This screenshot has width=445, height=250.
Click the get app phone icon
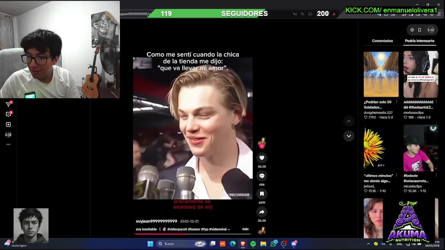coord(420,30)
